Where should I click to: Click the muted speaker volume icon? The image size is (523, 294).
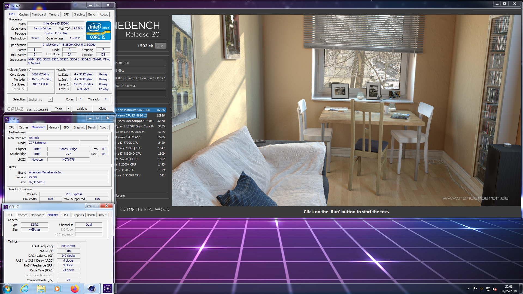pos(495,289)
